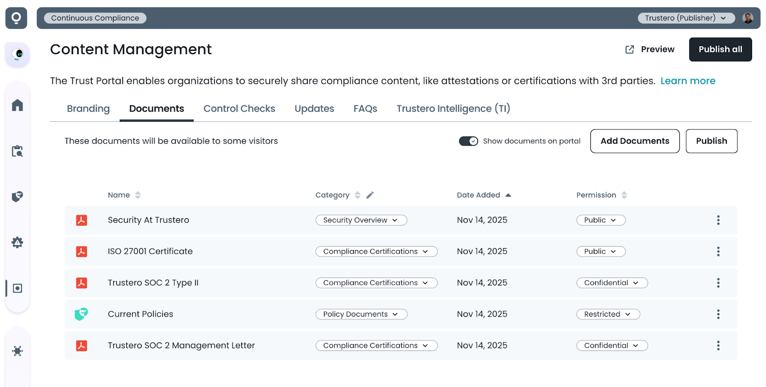Open the three-dot menu for ISO 27001 Certificate
This screenshot has height=387, width=766.
click(x=718, y=251)
